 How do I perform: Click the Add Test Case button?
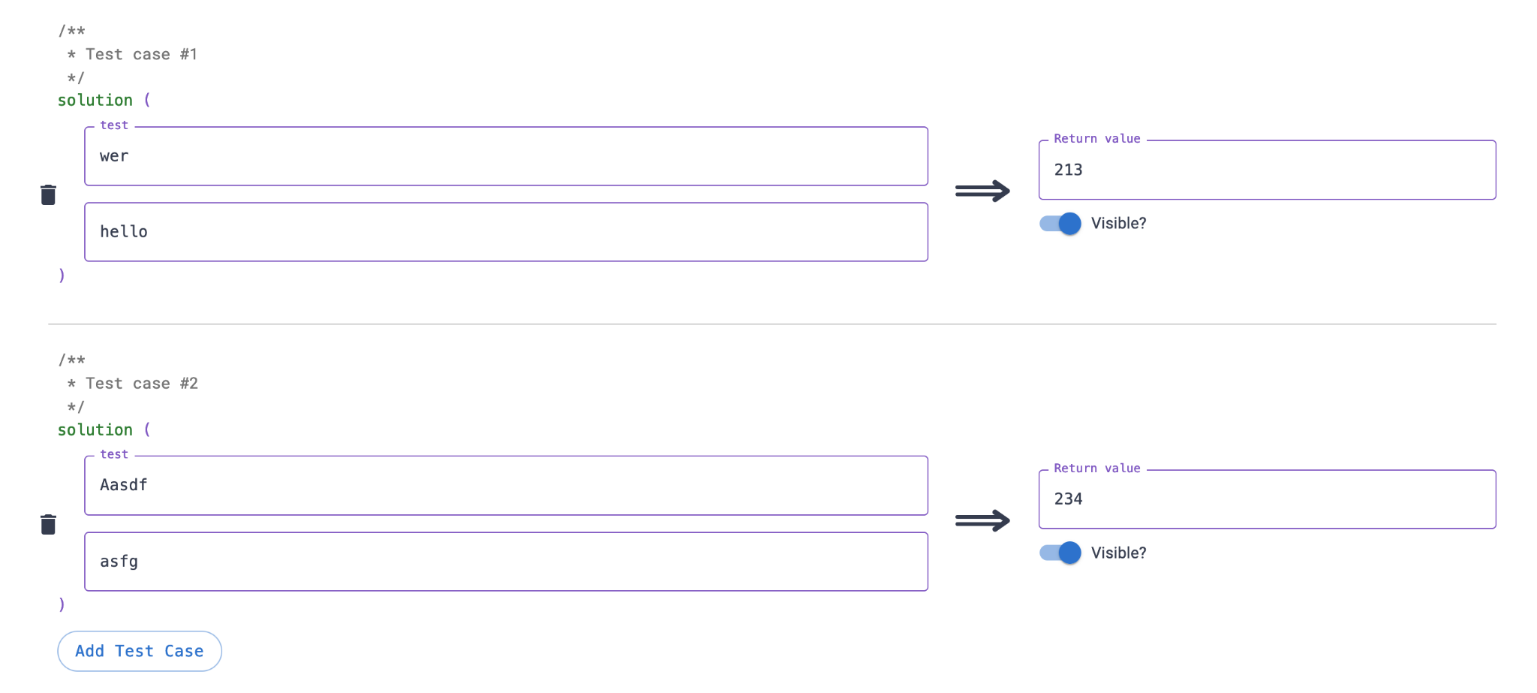click(x=140, y=651)
